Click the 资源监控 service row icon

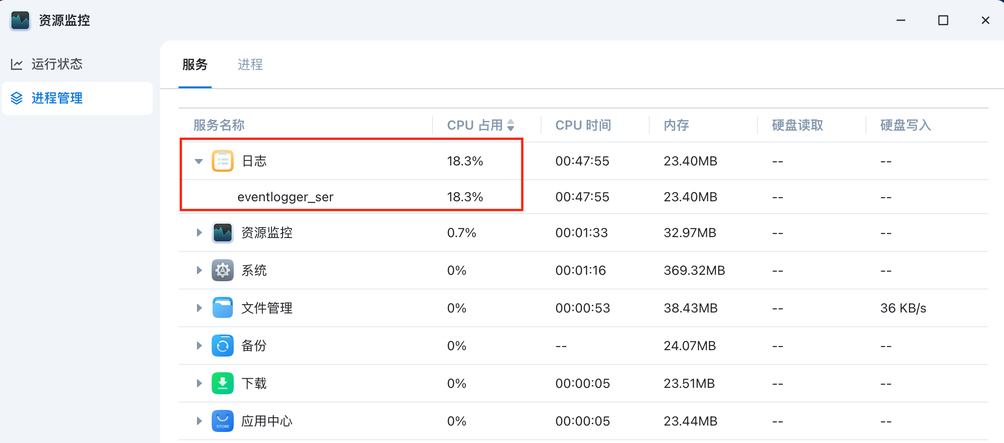(223, 233)
